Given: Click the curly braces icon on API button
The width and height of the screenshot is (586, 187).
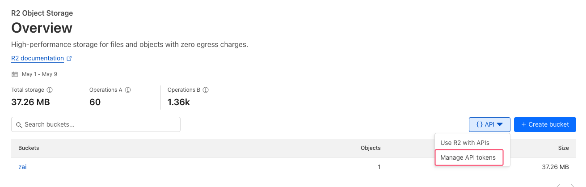Looking at the screenshot, I should (479, 125).
